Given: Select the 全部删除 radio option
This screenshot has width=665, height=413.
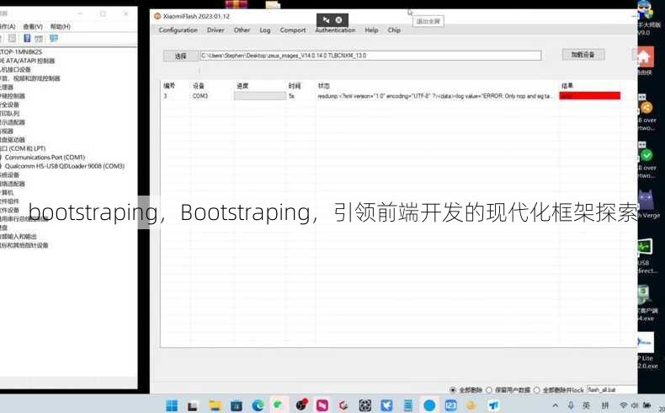Looking at the screenshot, I should (453, 389).
